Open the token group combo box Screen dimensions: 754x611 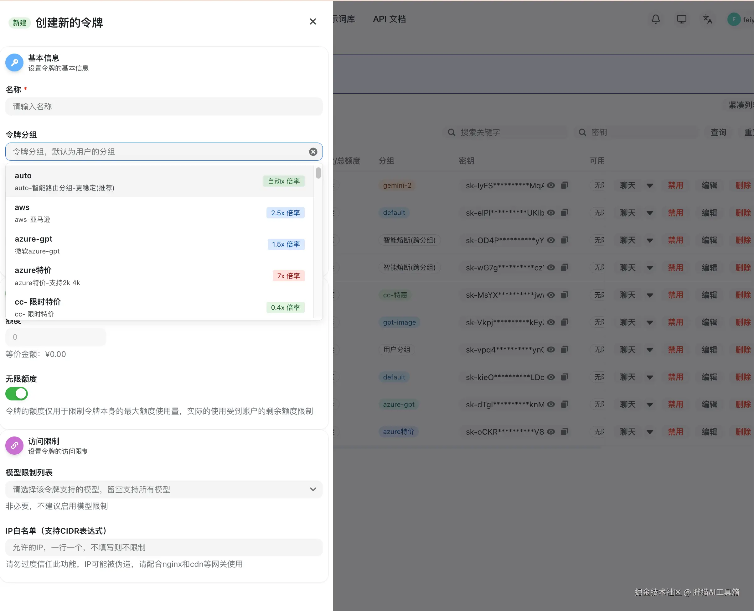point(164,152)
